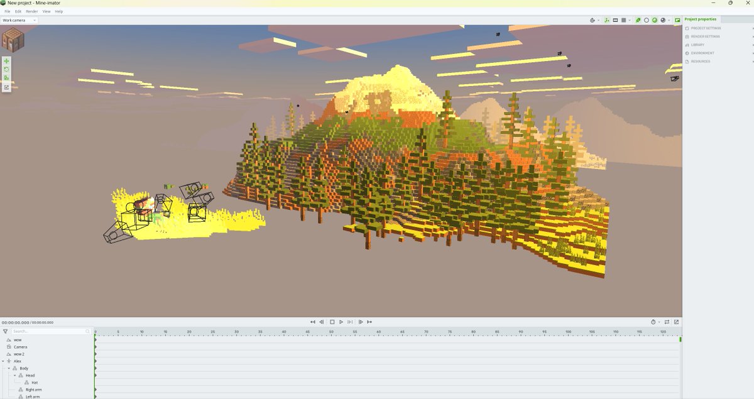This screenshot has height=399, width=754.
Task: Click the Hat row's body-part icon
Action: pyautogui.click(x=26, y=382)
